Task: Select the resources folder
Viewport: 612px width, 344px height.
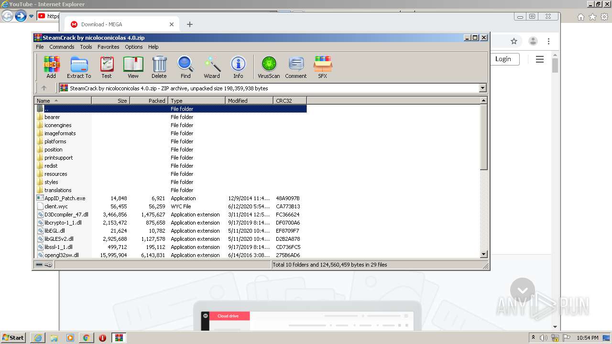Action: [x=55, y=174]
